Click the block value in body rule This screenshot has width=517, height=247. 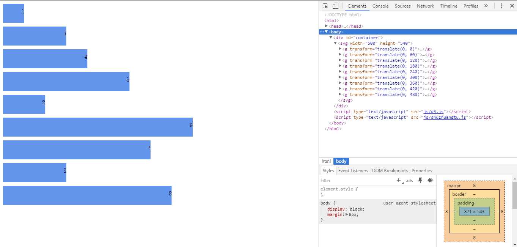click(356, 209)
